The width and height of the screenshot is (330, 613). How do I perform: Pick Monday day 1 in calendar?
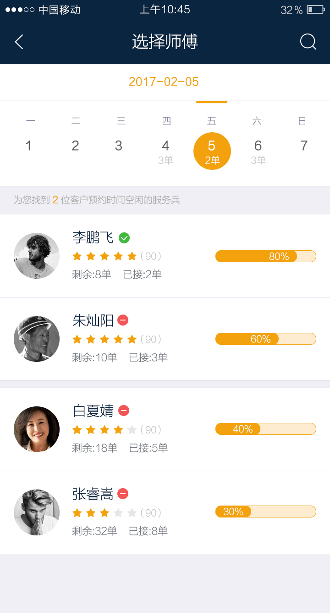[x=28, y=146]
